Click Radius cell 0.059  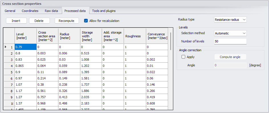(69, 66)
